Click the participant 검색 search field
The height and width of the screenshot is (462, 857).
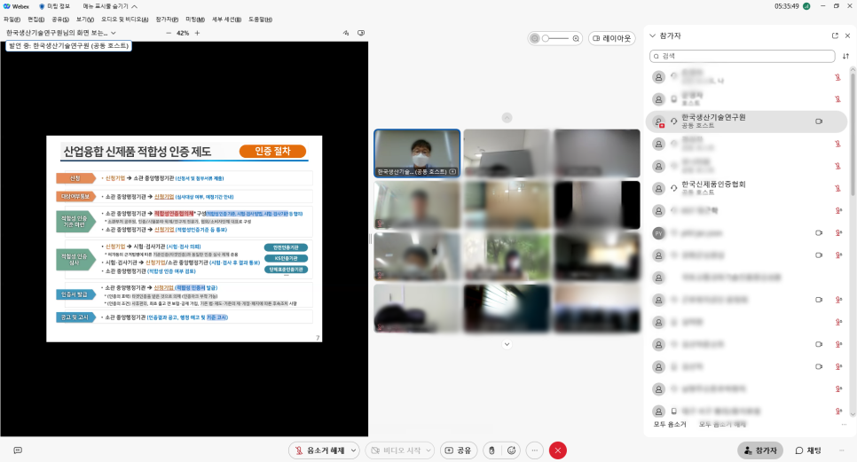point(743,56)
